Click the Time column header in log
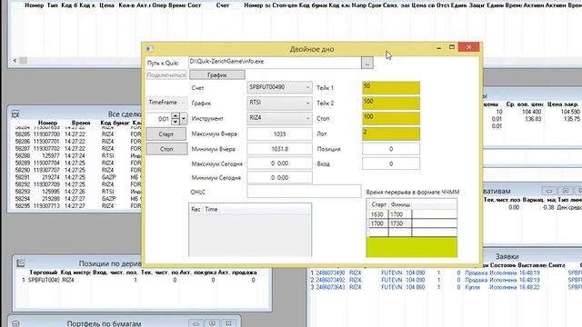 pyautogui.click(x=211, y=210)
